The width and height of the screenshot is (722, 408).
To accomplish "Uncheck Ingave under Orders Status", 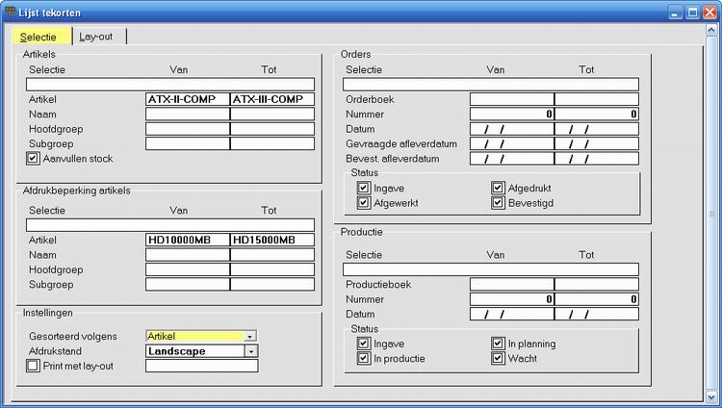I will coord(363,188).
